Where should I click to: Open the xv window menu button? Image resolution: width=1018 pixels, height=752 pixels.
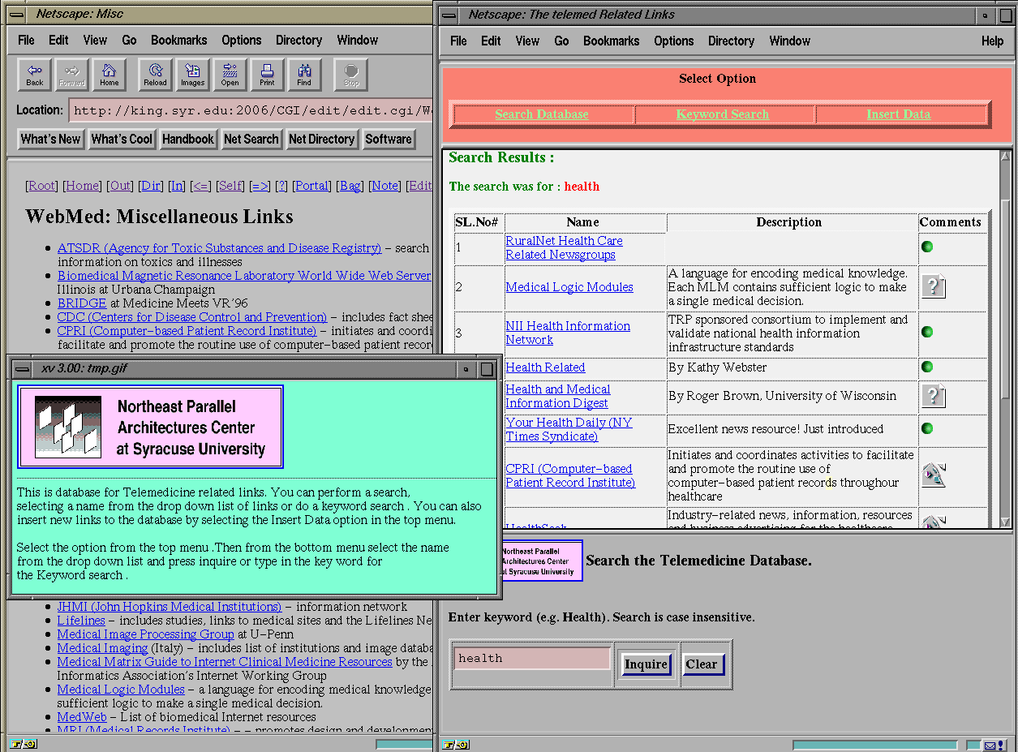(22, 369)
